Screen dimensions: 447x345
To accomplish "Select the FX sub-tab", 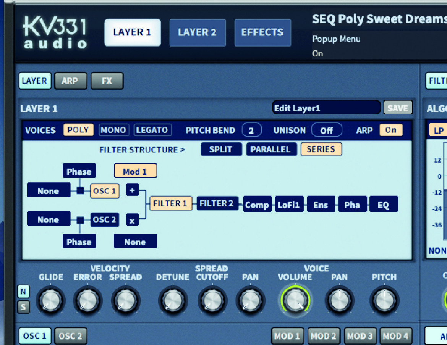I will click(107, 81).
